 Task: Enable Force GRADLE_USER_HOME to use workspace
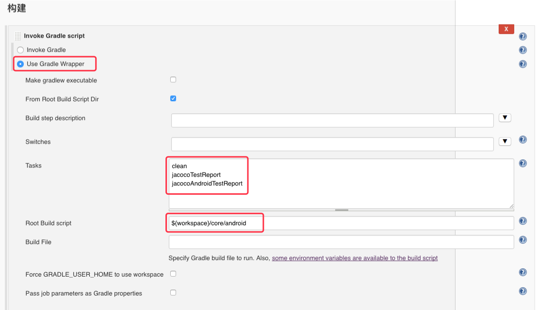(173, 274)
